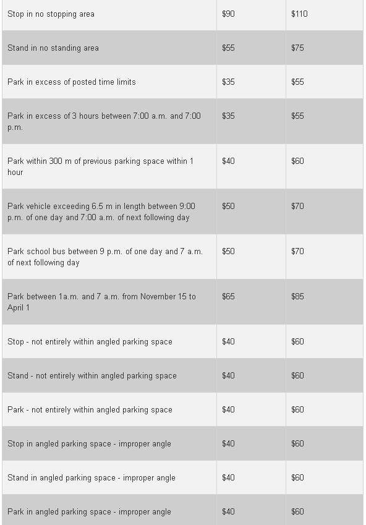Select the $70 amount for vehicle exceeding 6.5 m
The image size is (366, 525).
[297, 207]
